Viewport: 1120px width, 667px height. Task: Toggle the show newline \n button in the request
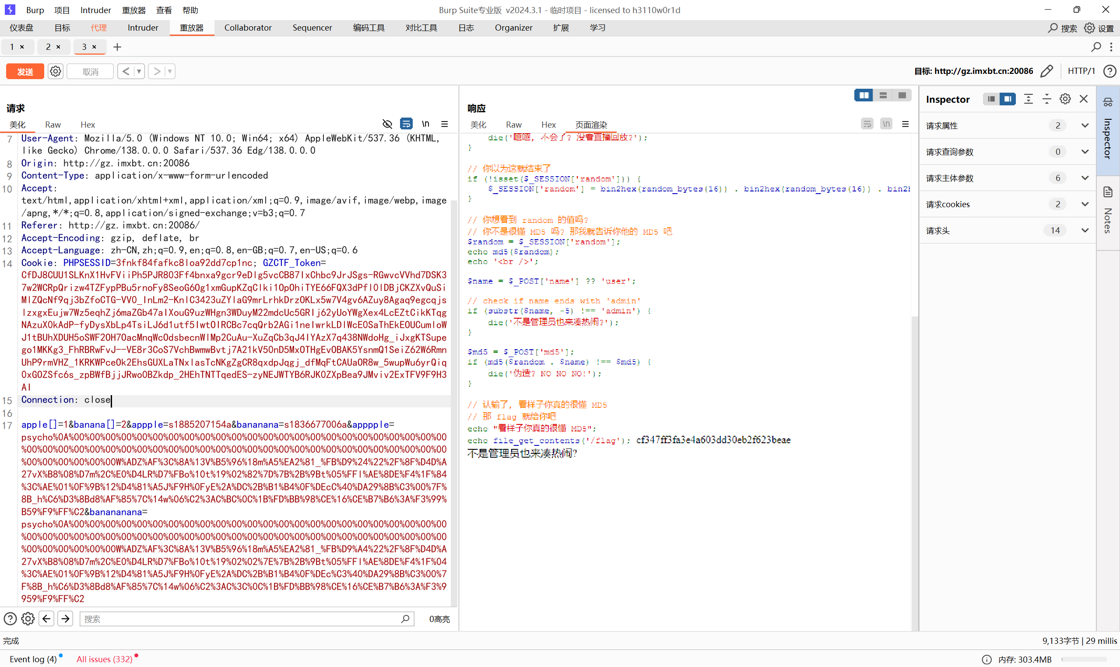tap(425, 124)
